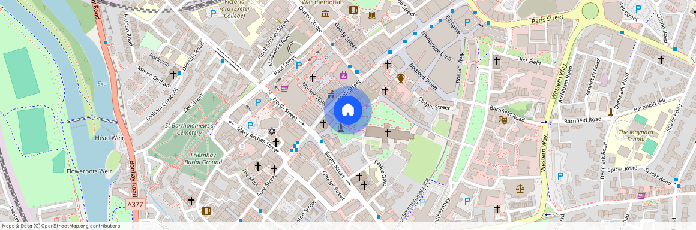
Task: Select the shopping cart icon near Spicer Road
Action: click(641, 195)
